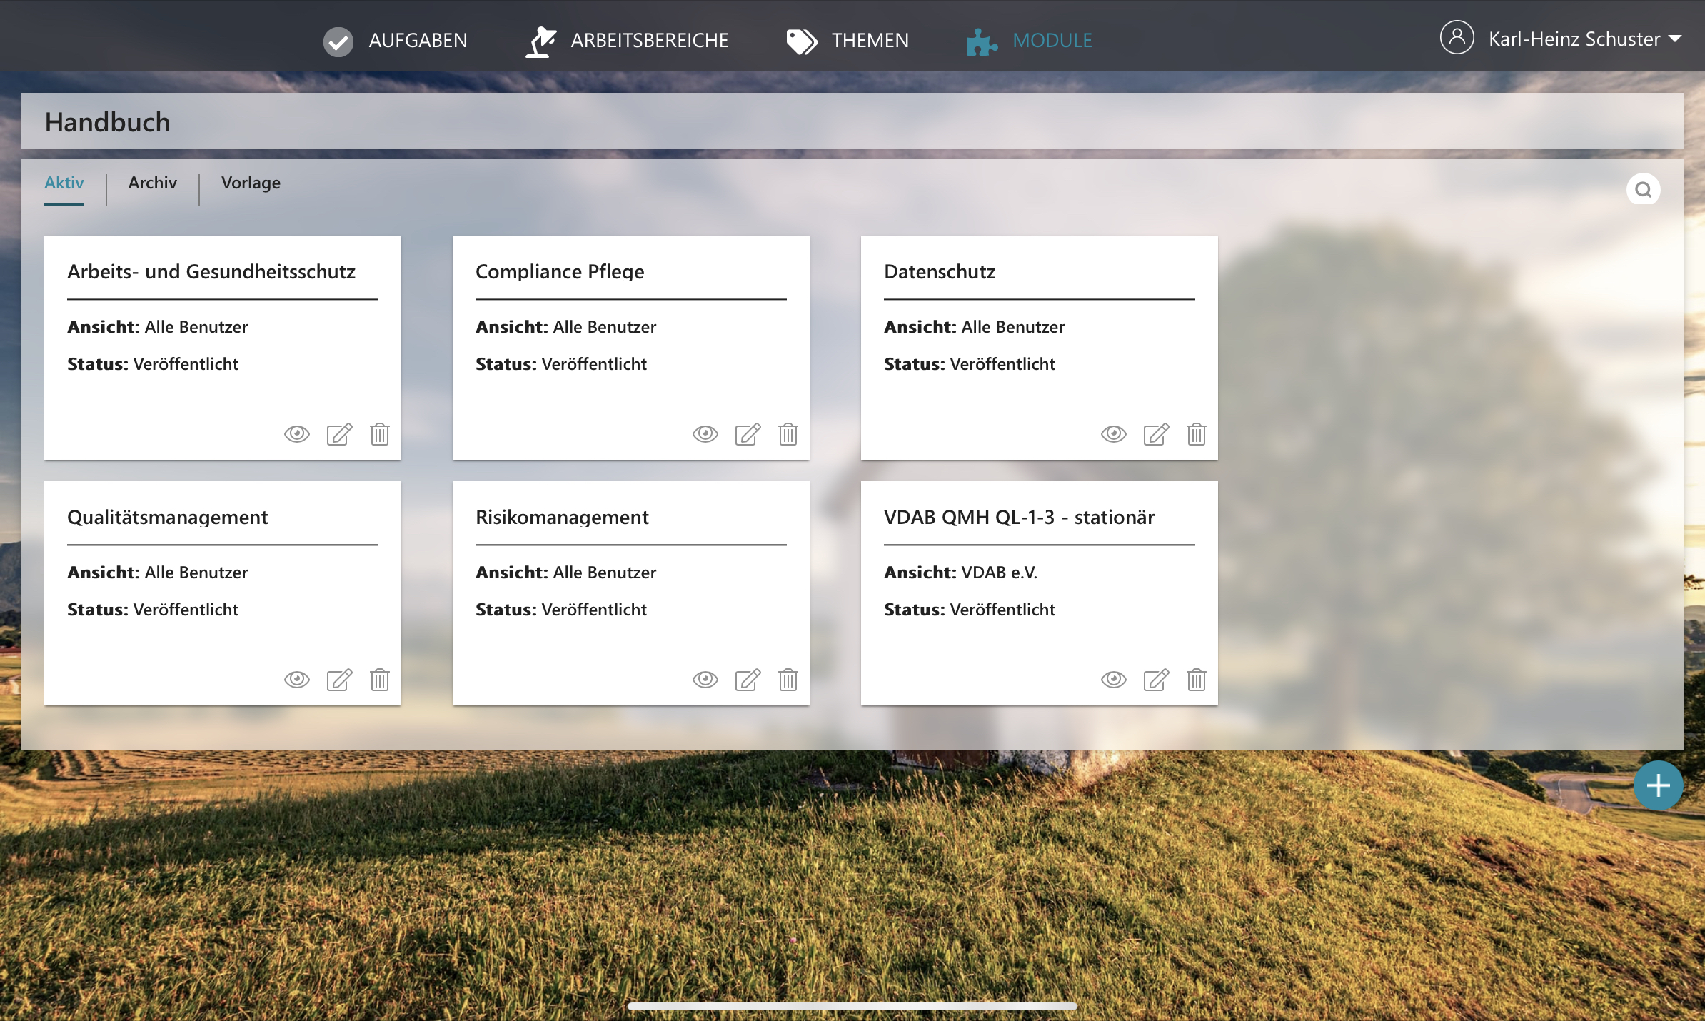This screenshot has height=1021, width=1705.
Task: Click the VDAB QMH QL-1-3 - stationär title
Action: [x=1019, y=517]
